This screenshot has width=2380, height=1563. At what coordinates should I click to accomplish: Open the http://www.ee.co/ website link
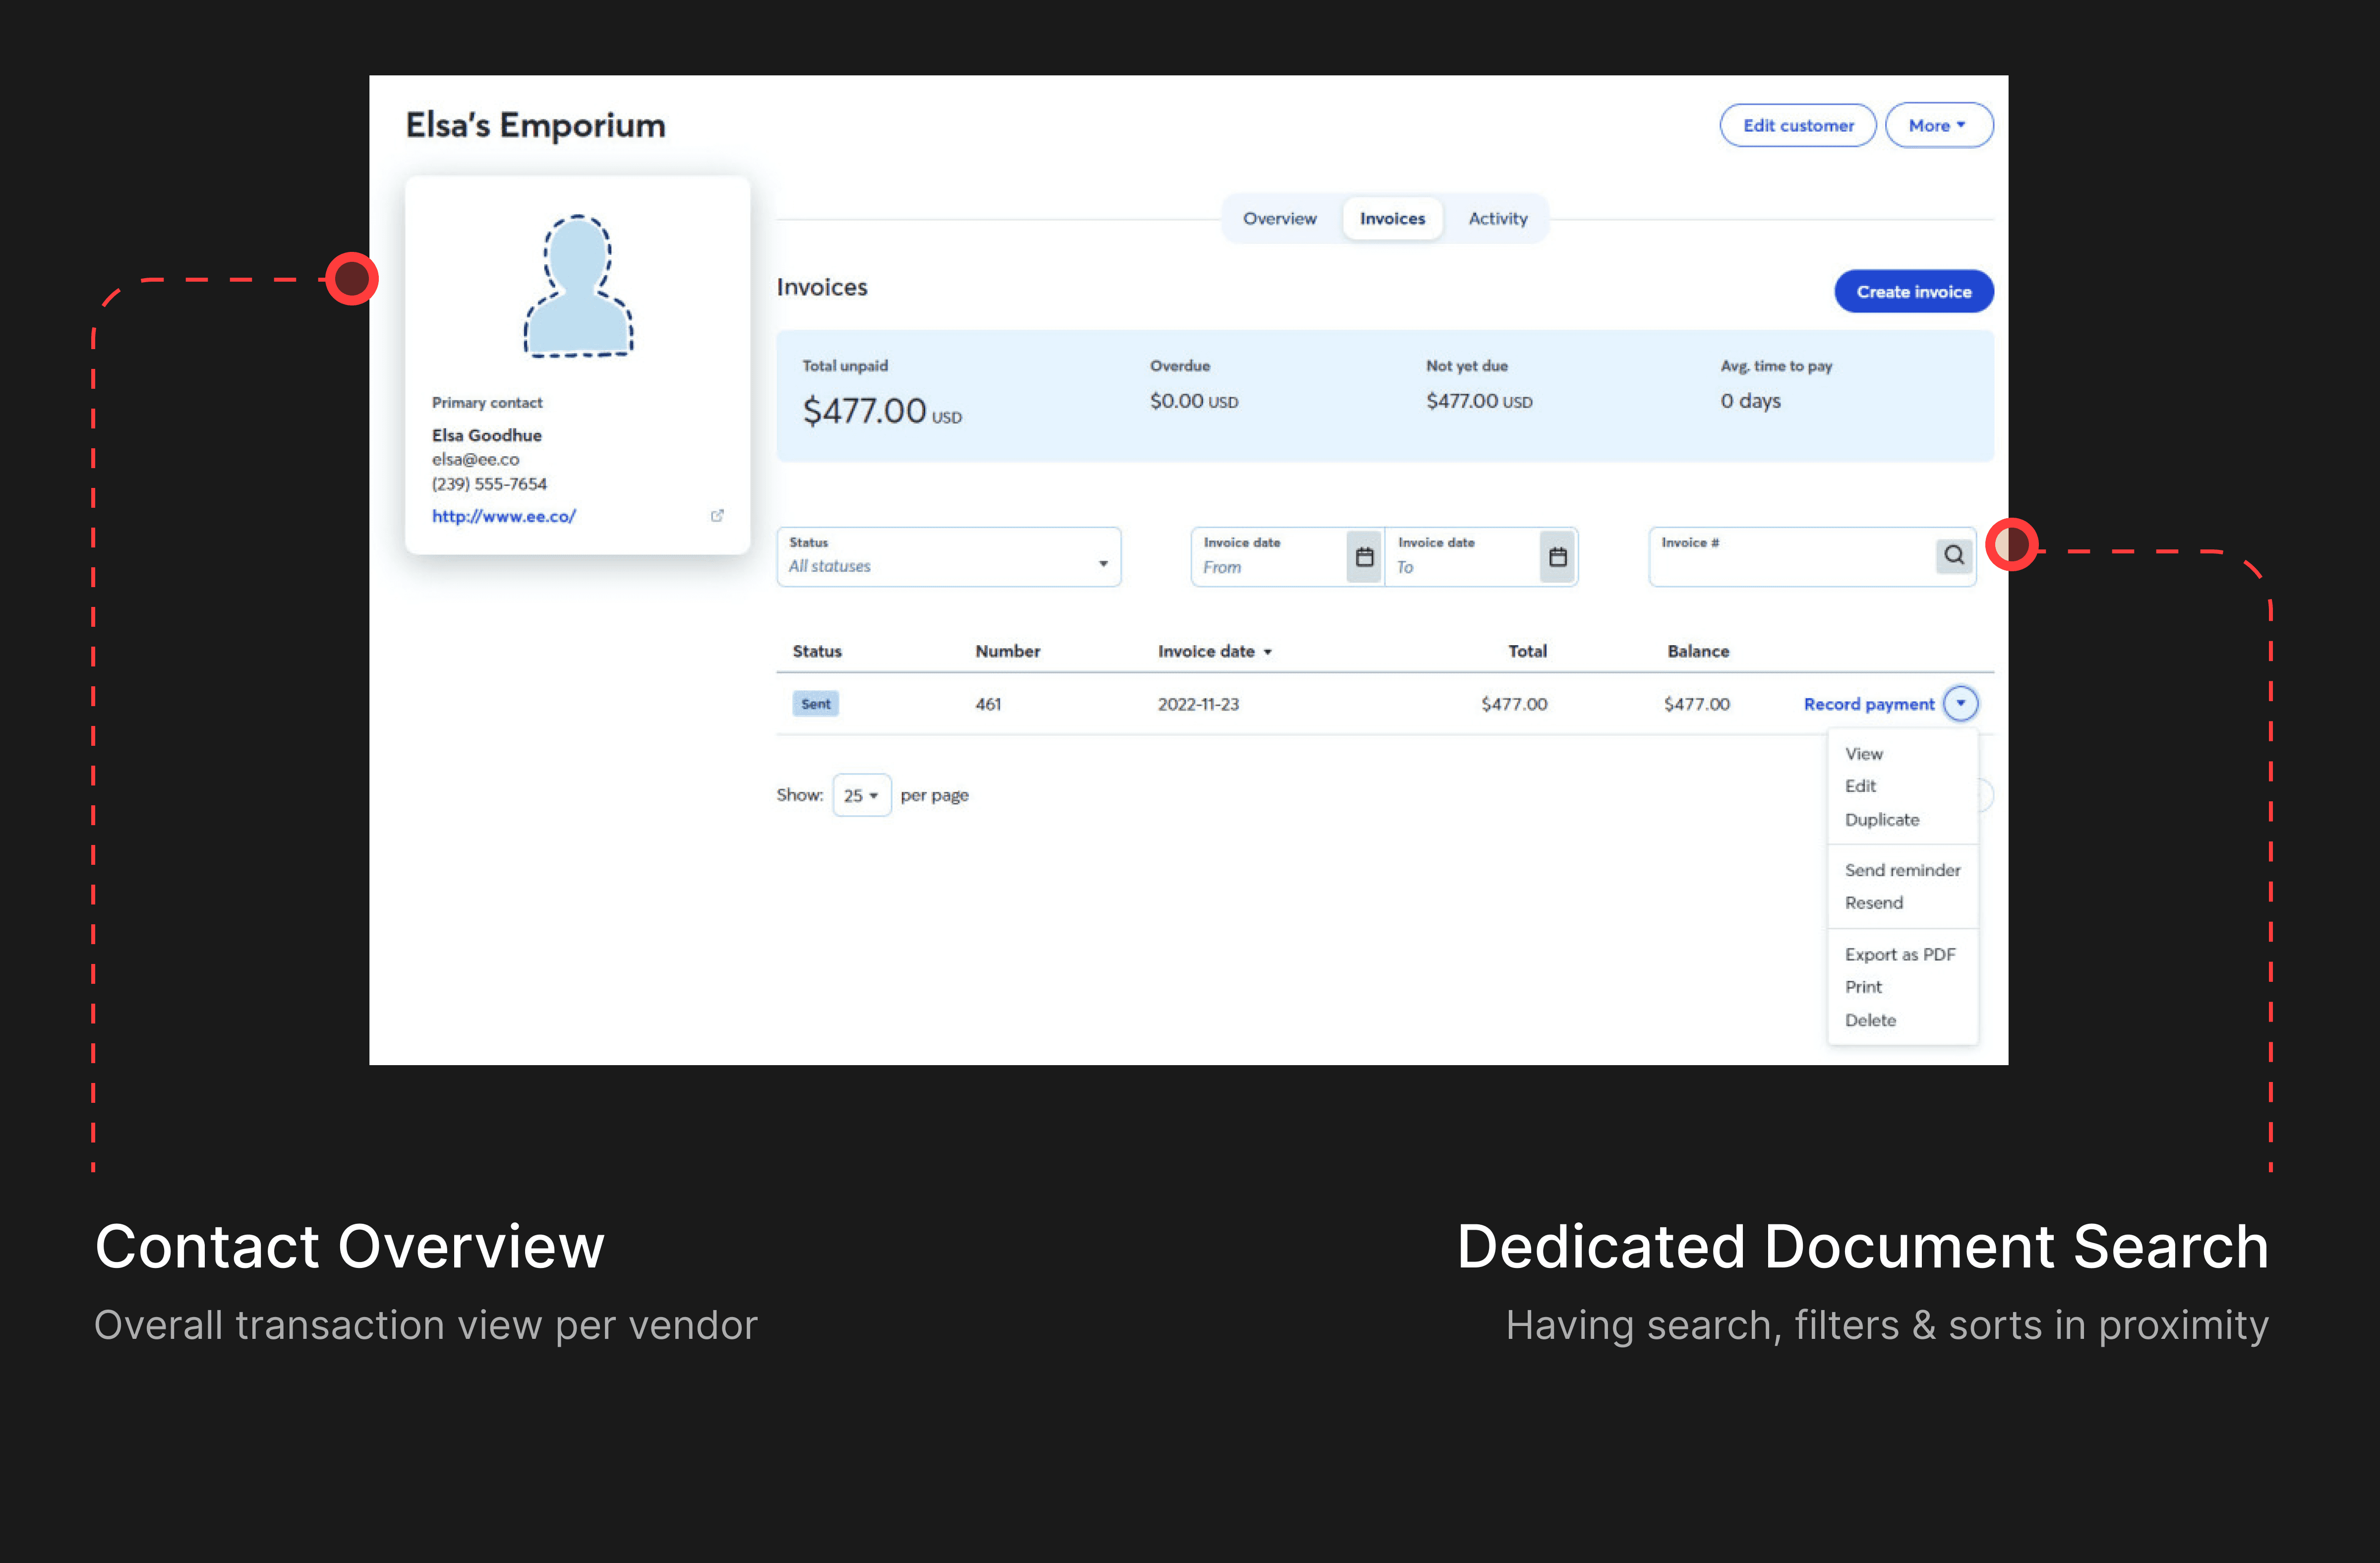[x=503, y=516]
